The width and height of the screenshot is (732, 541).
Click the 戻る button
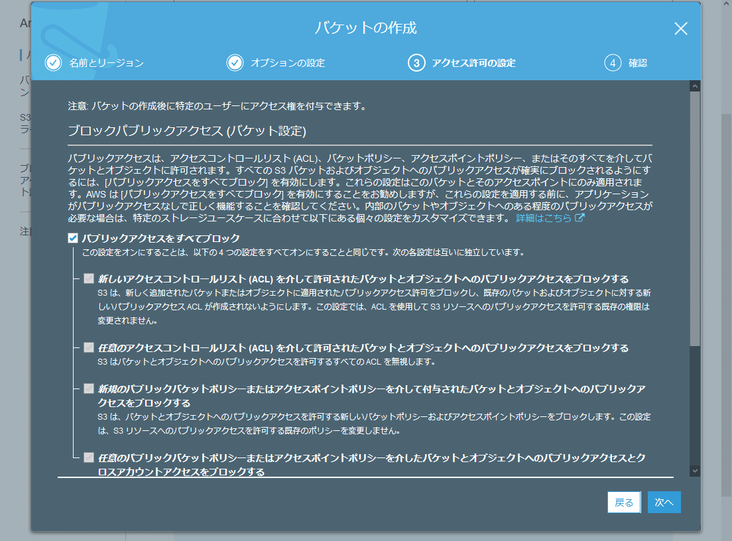[x=623, y=502]
